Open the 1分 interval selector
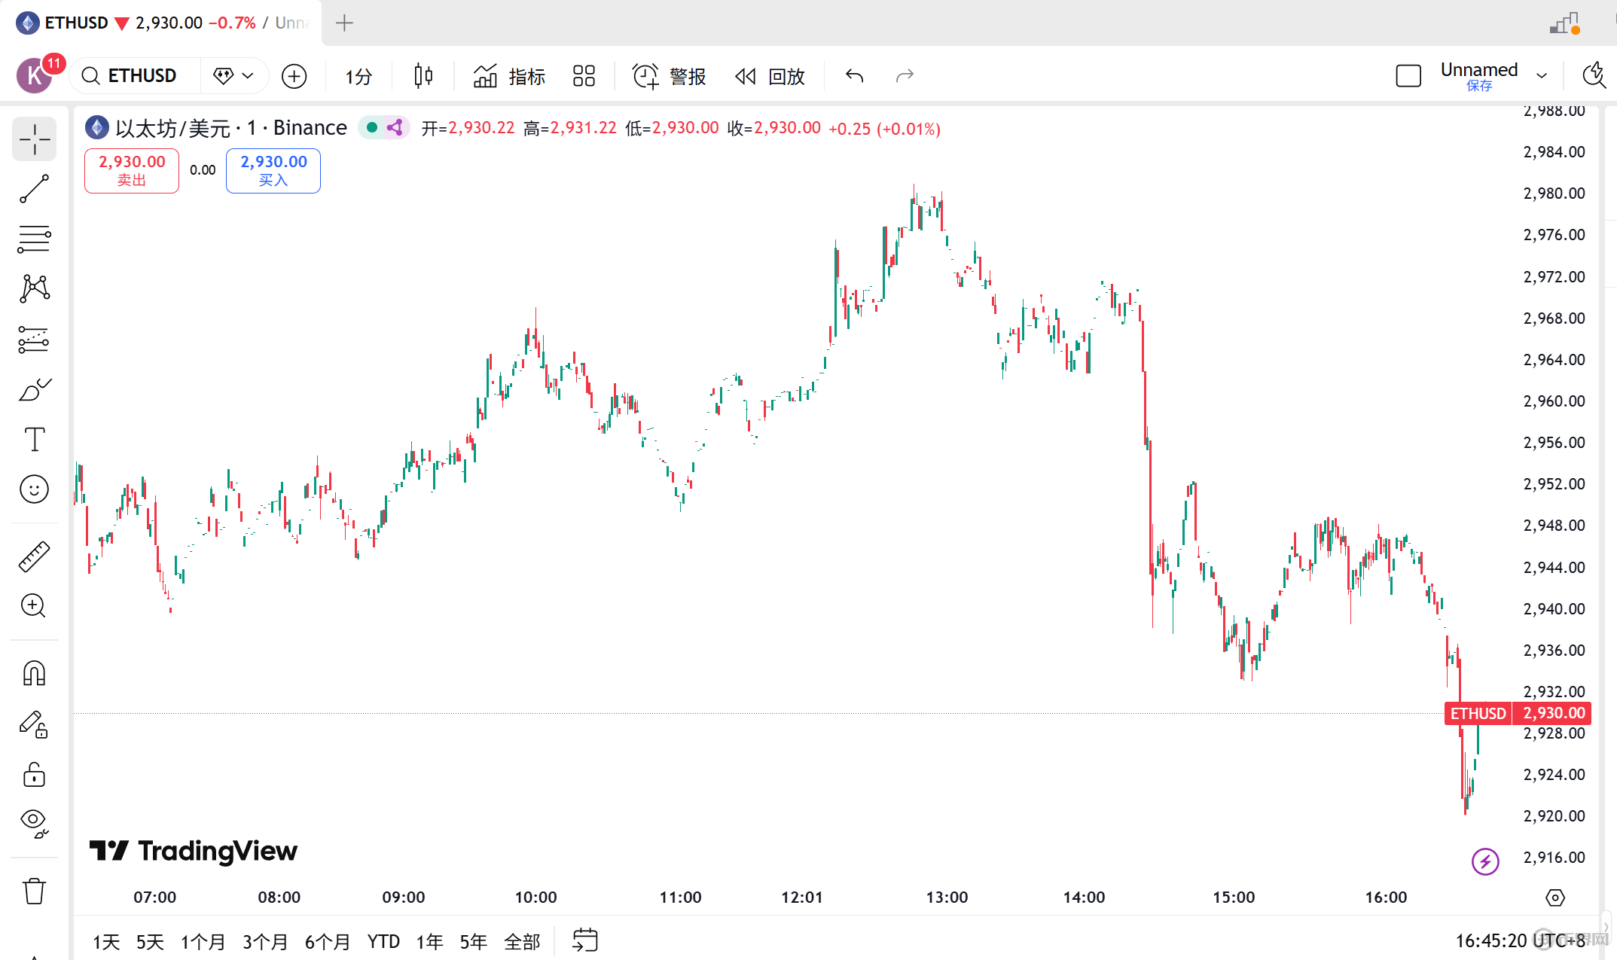 coord(358,76)
